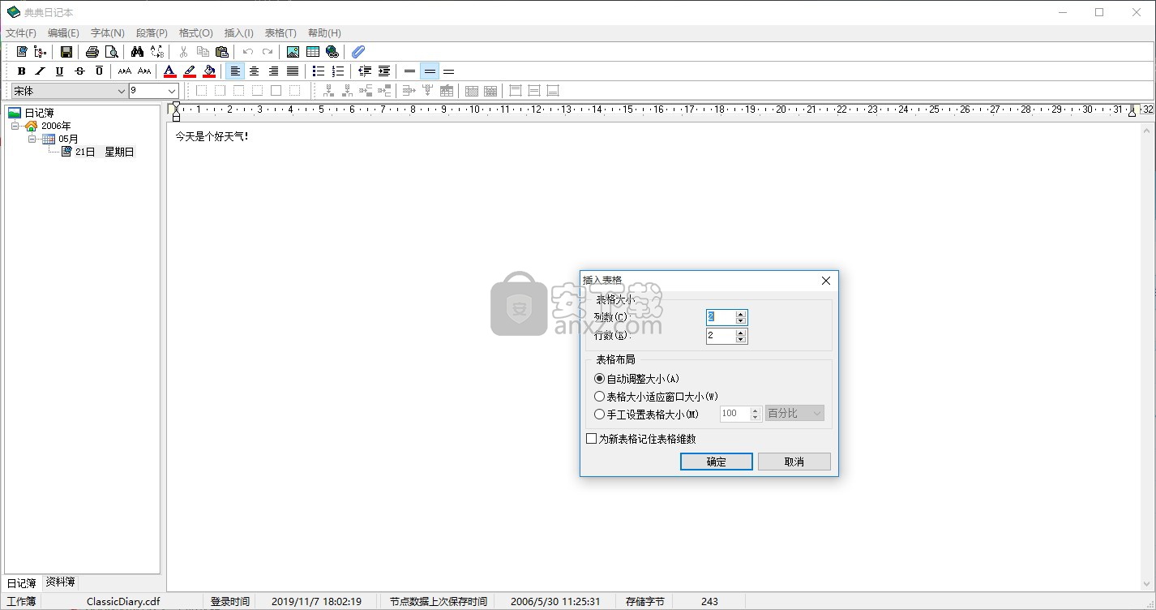Image resolution: width=1156 pixels, height=610 pixels.
Task: Select 自动调整大小(A) radio option
Action: click(x=637, y=379)
